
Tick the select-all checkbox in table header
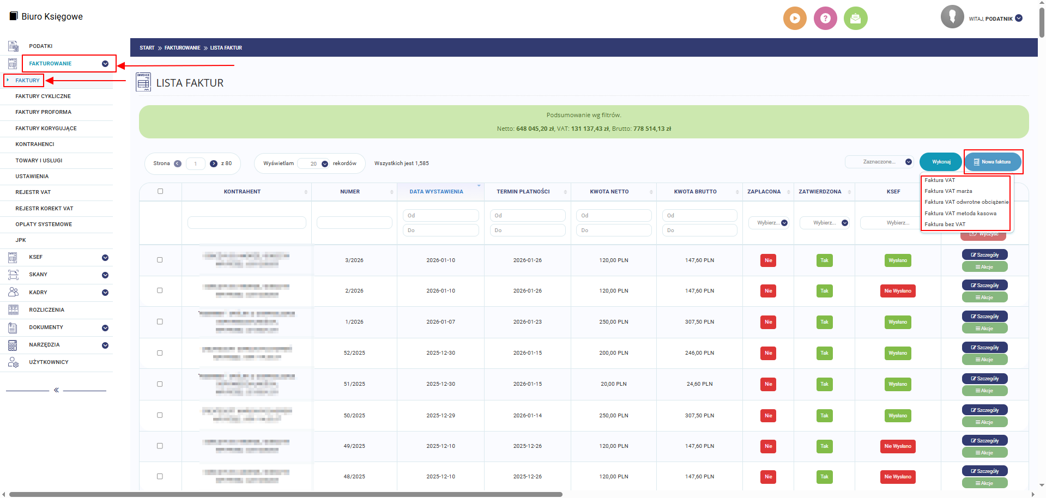coord(160,191)
